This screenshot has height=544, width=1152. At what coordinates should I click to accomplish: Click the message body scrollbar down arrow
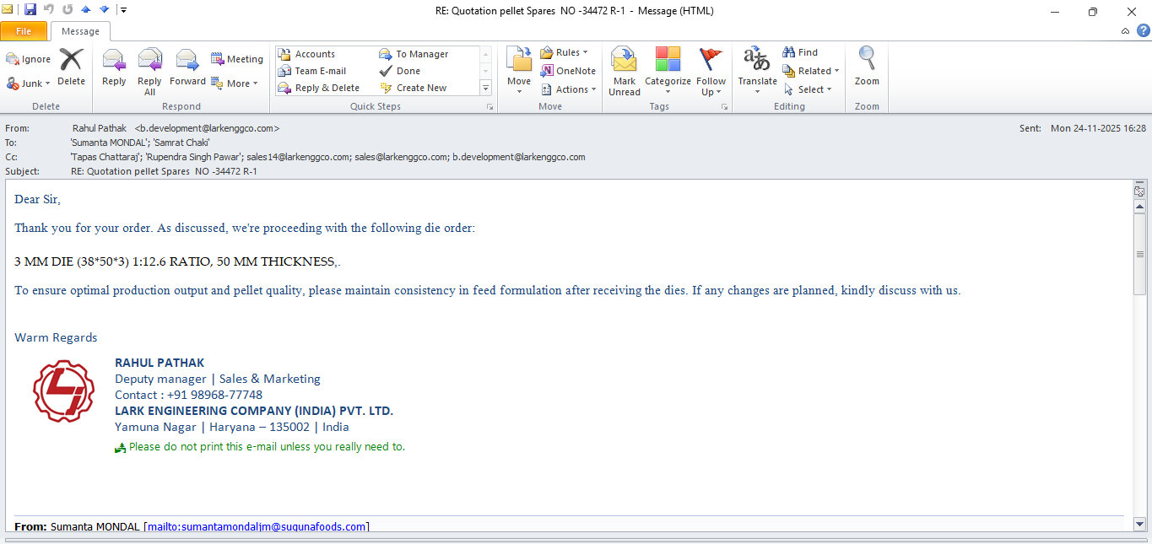pyautogui.click(x=1139, y=525)
